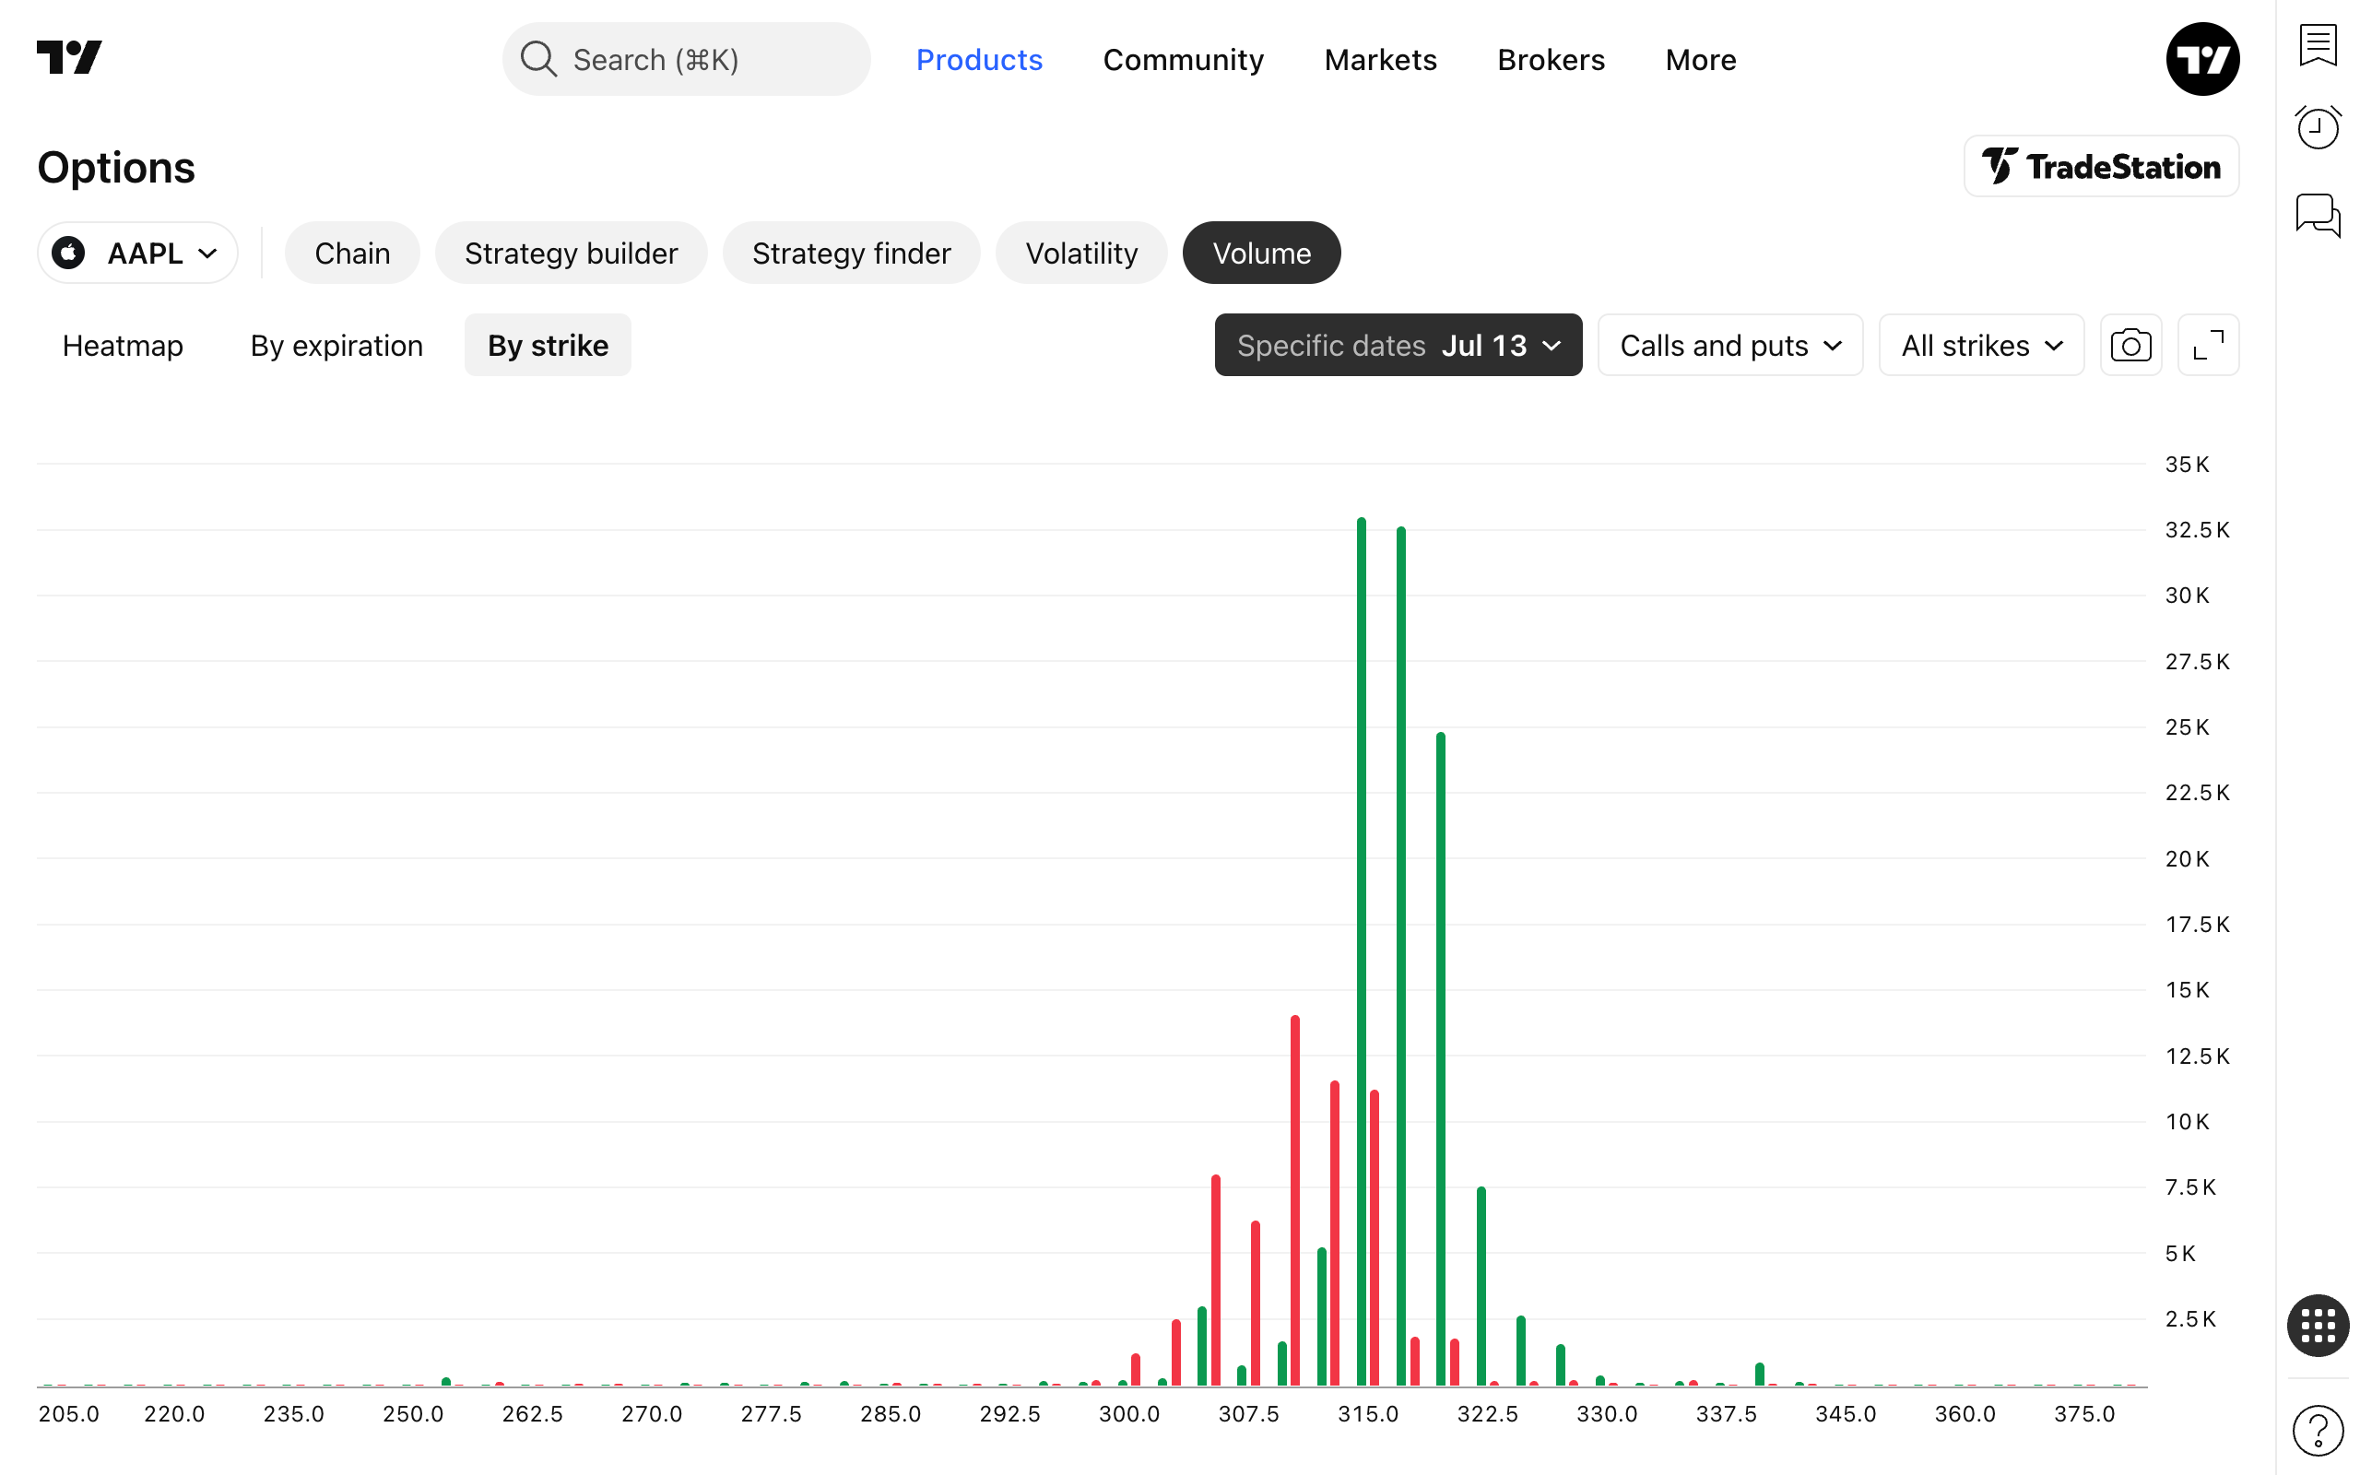Click the 205.0 strike axis label

(68, 1413)
